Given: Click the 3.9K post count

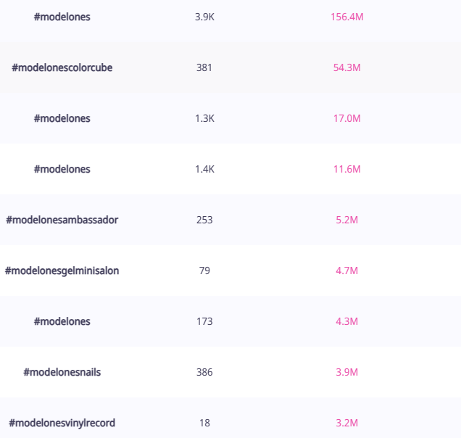Looking at the screenshot, I should click(x=204, y=17).
